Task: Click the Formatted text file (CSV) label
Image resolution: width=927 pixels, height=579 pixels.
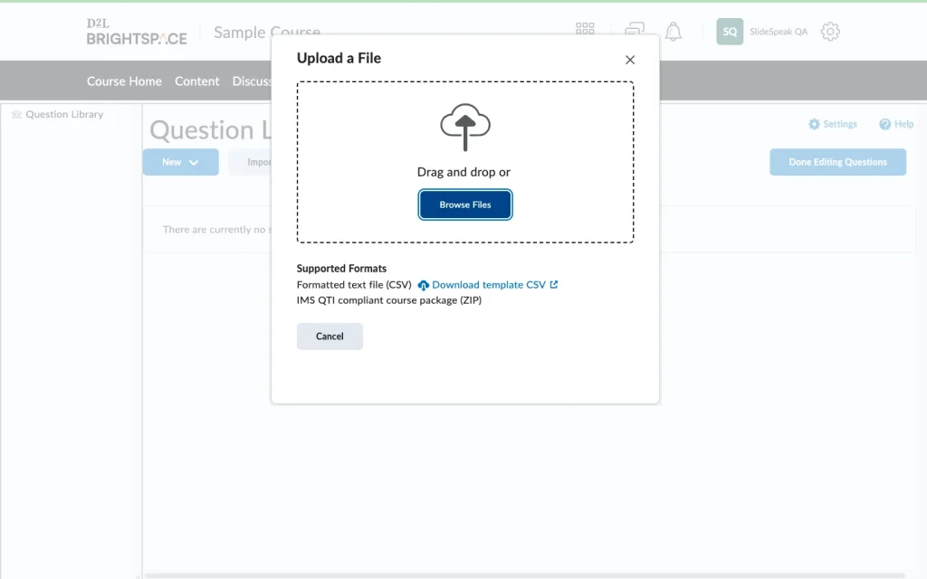Action: [x=354, y=285]
